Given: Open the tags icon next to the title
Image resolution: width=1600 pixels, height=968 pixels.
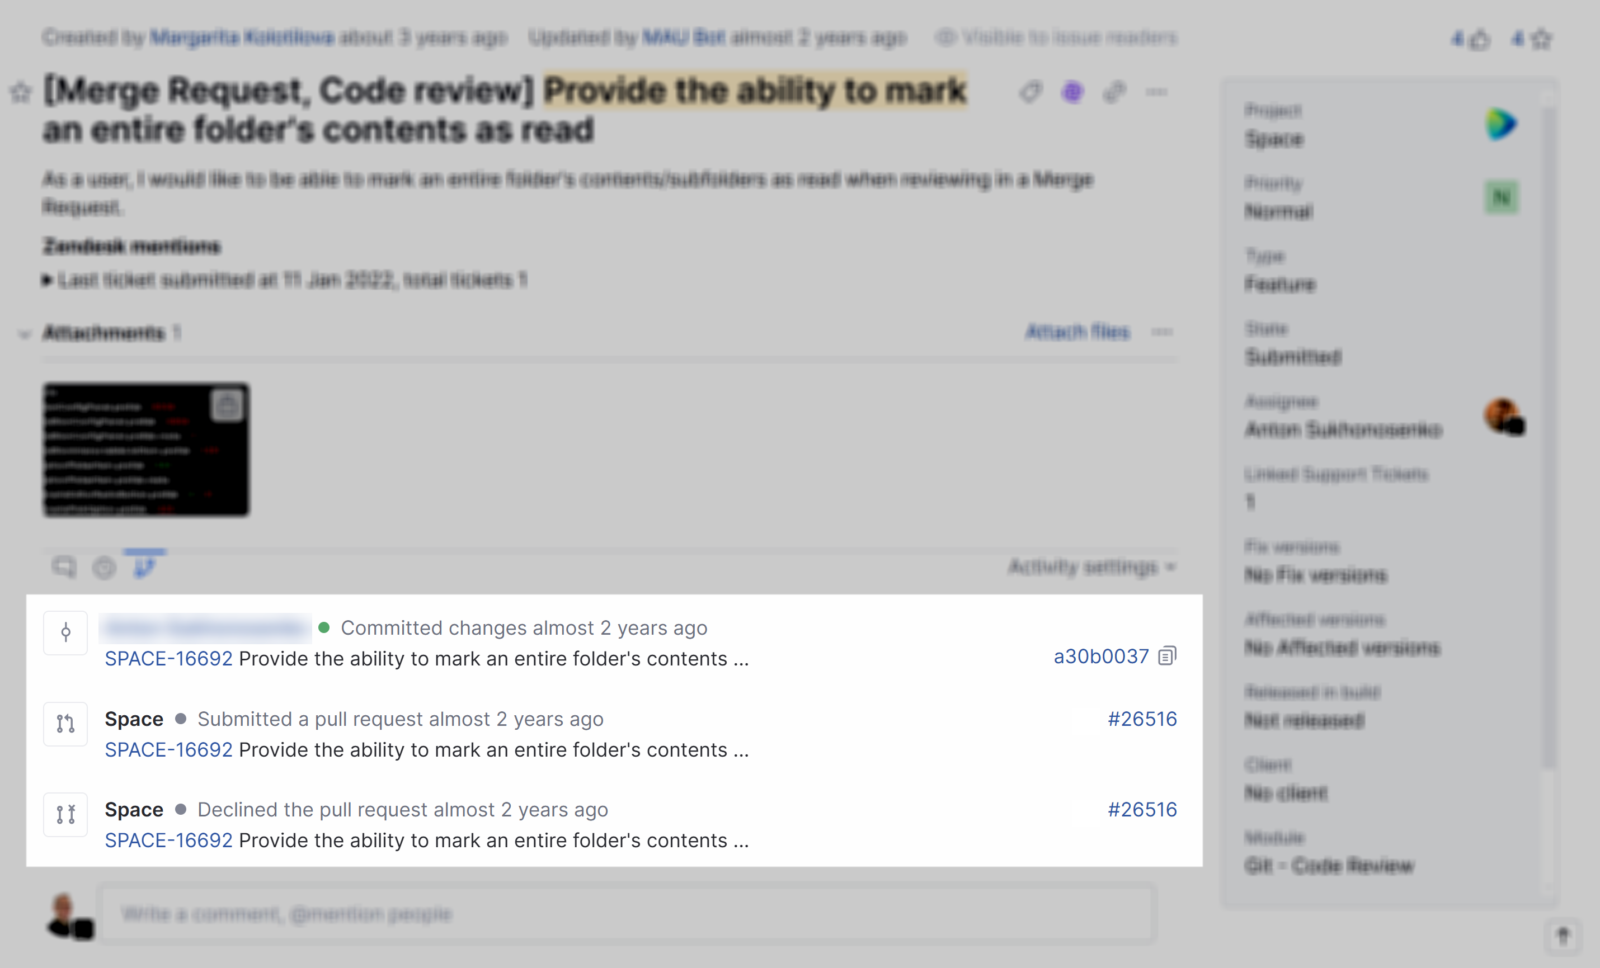Looking at the screenshot, I should point(1030,92).
